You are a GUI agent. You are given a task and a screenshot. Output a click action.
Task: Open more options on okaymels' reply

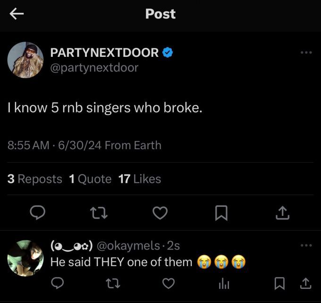coord(306,245)
